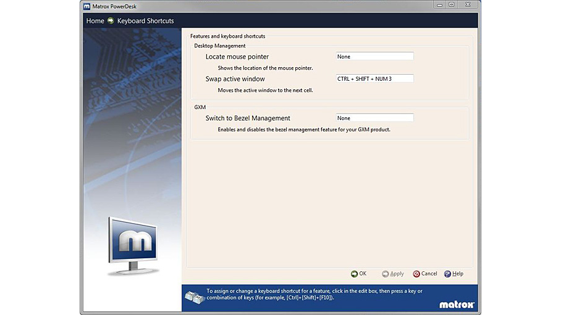Go to Home in the breadcrumb

95,21
